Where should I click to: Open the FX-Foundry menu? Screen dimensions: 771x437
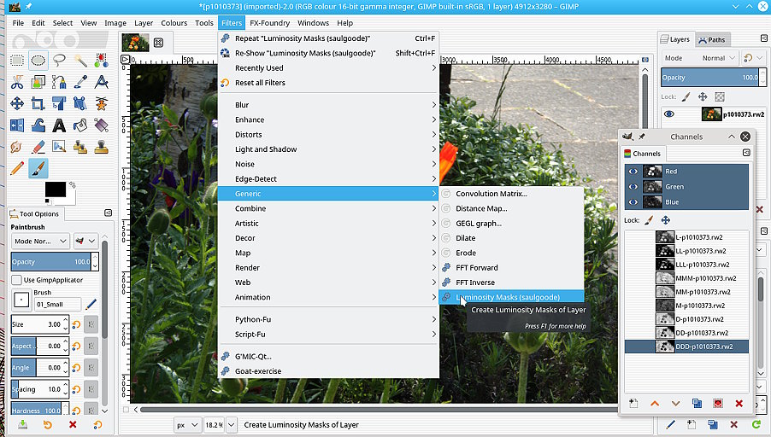click(x=269, y=23)
